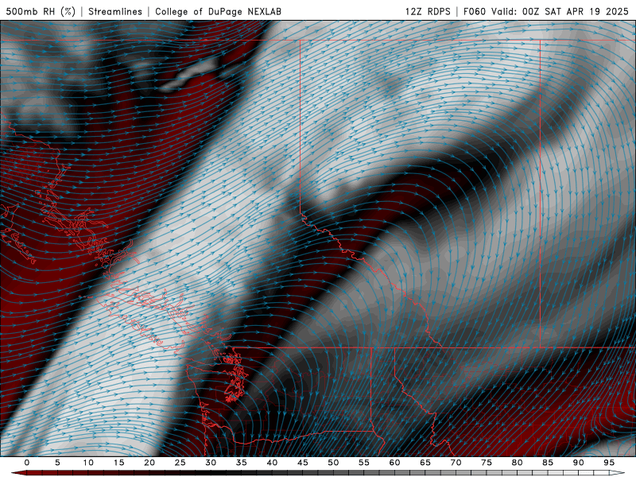
Task: Click the '35' colorbar scale label
Action: (x=242, y=463)
